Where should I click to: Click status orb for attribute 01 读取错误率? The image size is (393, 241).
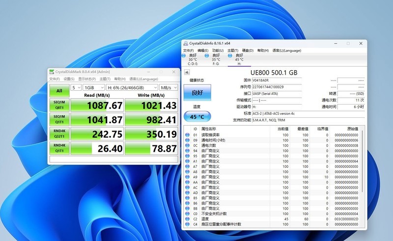188,135
